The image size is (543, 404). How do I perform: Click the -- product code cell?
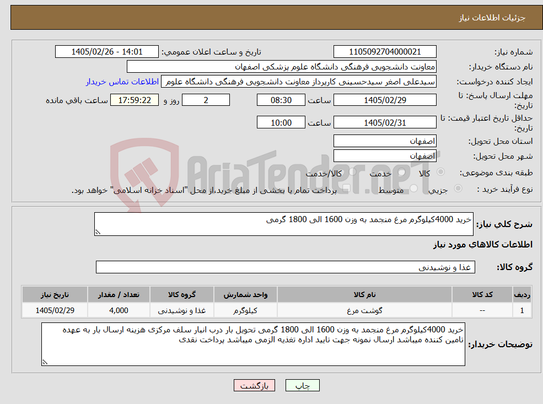tap(482, 310)
